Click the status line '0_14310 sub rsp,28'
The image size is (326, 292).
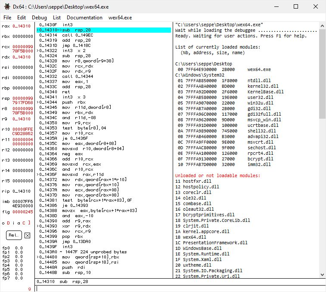click(62, 282)
